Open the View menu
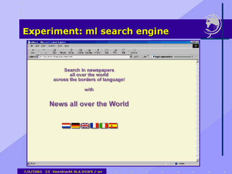This screenshot has width=232, height=174. pyautogui.click(x=43, y=46)
